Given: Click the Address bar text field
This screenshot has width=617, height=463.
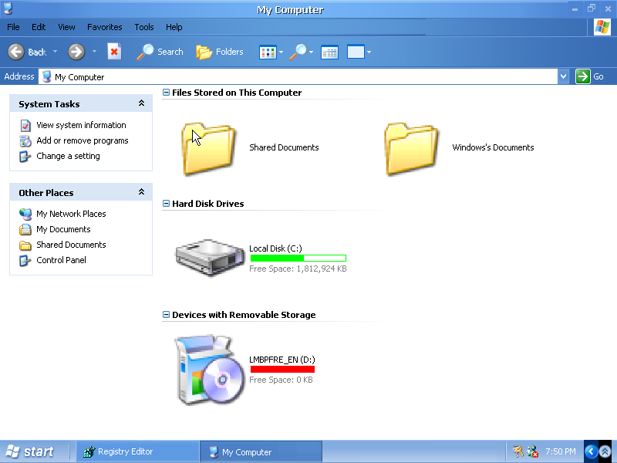Looking at the screenshot, I should click(298, 76).
